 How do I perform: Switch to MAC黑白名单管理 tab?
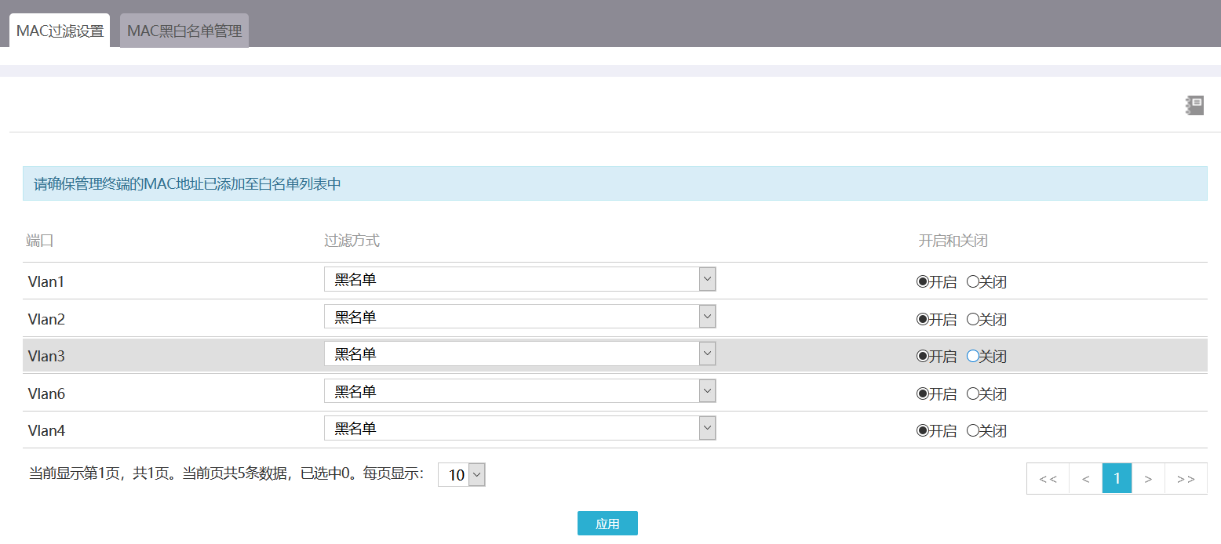pyautogui.click(x=184, y=31)
